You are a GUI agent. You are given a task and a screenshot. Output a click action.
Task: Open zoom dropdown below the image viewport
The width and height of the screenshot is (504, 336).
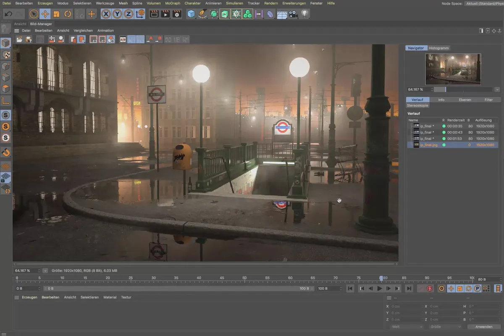[x=45, y=270]
